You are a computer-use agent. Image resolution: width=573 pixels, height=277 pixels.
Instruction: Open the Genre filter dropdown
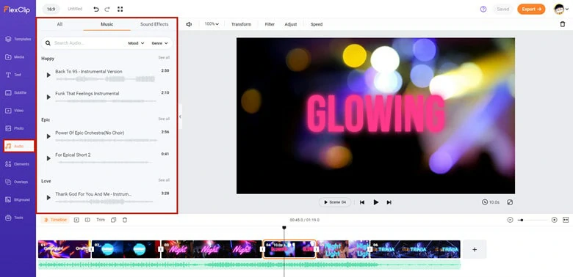(159, 43)
